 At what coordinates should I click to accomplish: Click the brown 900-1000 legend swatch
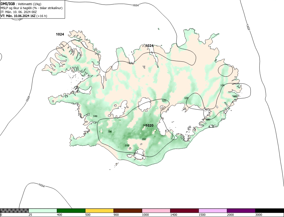128,211
